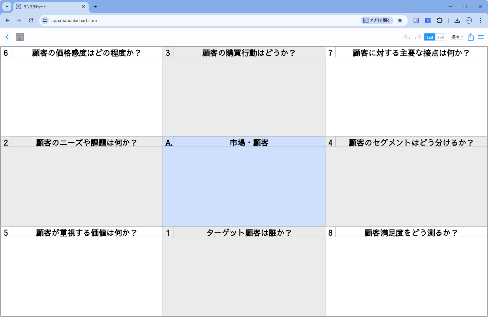Open the tab search dropdown chevron
The width and height of the screenshot is (488, 317).
coord(7,6)
